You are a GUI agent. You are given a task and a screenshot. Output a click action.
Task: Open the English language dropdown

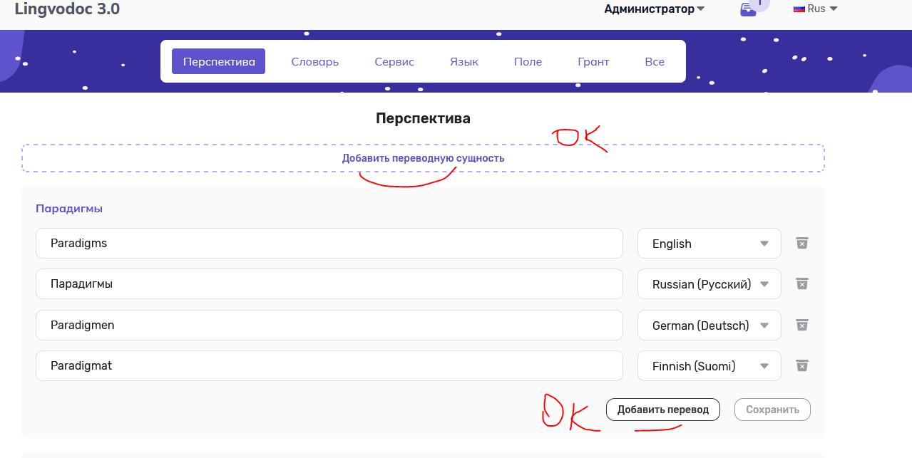pos(709,243)
